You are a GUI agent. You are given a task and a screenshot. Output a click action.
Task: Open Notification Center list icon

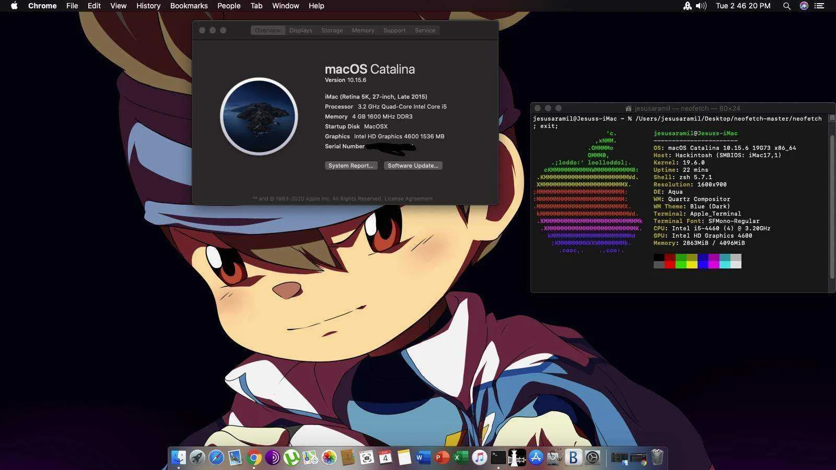click(x=819, y=6)
